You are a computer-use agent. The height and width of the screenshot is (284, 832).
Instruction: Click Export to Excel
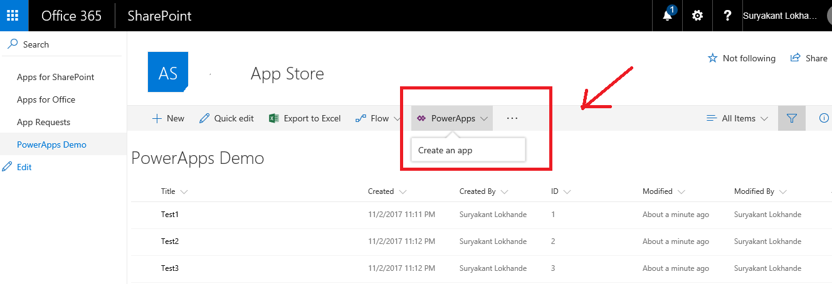click(305, 118)
